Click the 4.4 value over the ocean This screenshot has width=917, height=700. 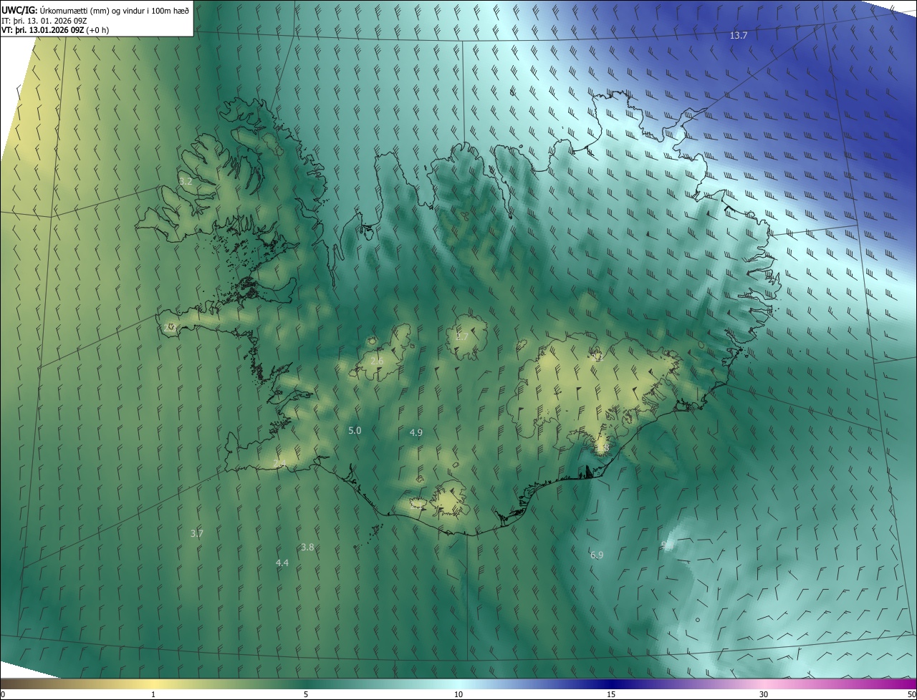click(282, 563)
